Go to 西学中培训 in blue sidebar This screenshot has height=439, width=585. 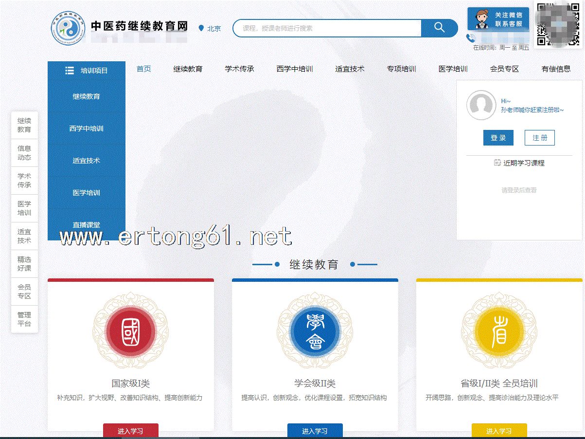(87, 128)
